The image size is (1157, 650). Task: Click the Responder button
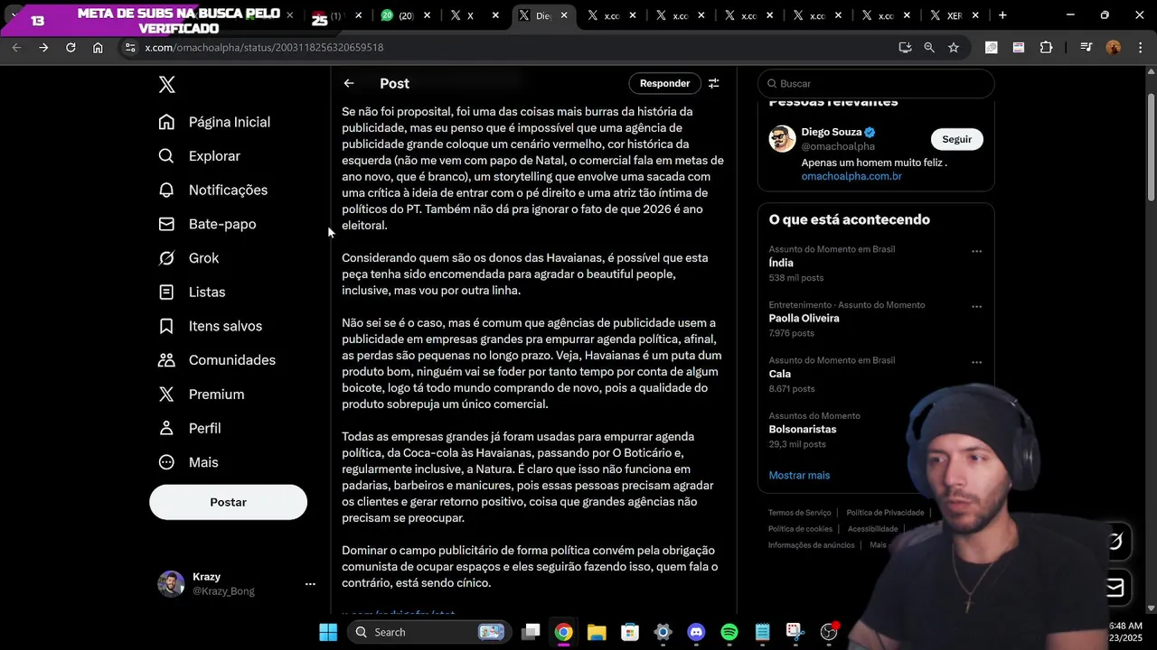tap(664, 83)
